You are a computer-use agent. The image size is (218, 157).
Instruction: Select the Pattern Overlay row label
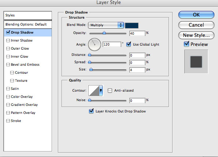23,113
